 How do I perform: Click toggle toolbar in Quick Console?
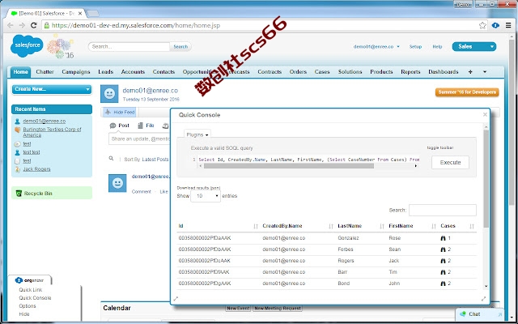[x=439, y=147]
